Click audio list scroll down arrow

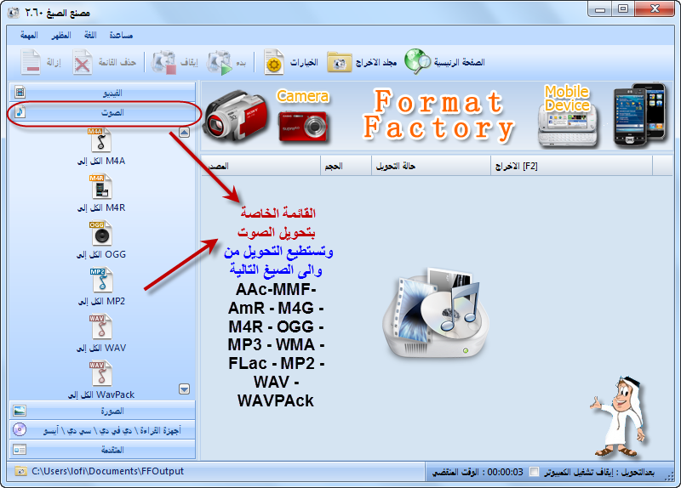coord(184,389)
